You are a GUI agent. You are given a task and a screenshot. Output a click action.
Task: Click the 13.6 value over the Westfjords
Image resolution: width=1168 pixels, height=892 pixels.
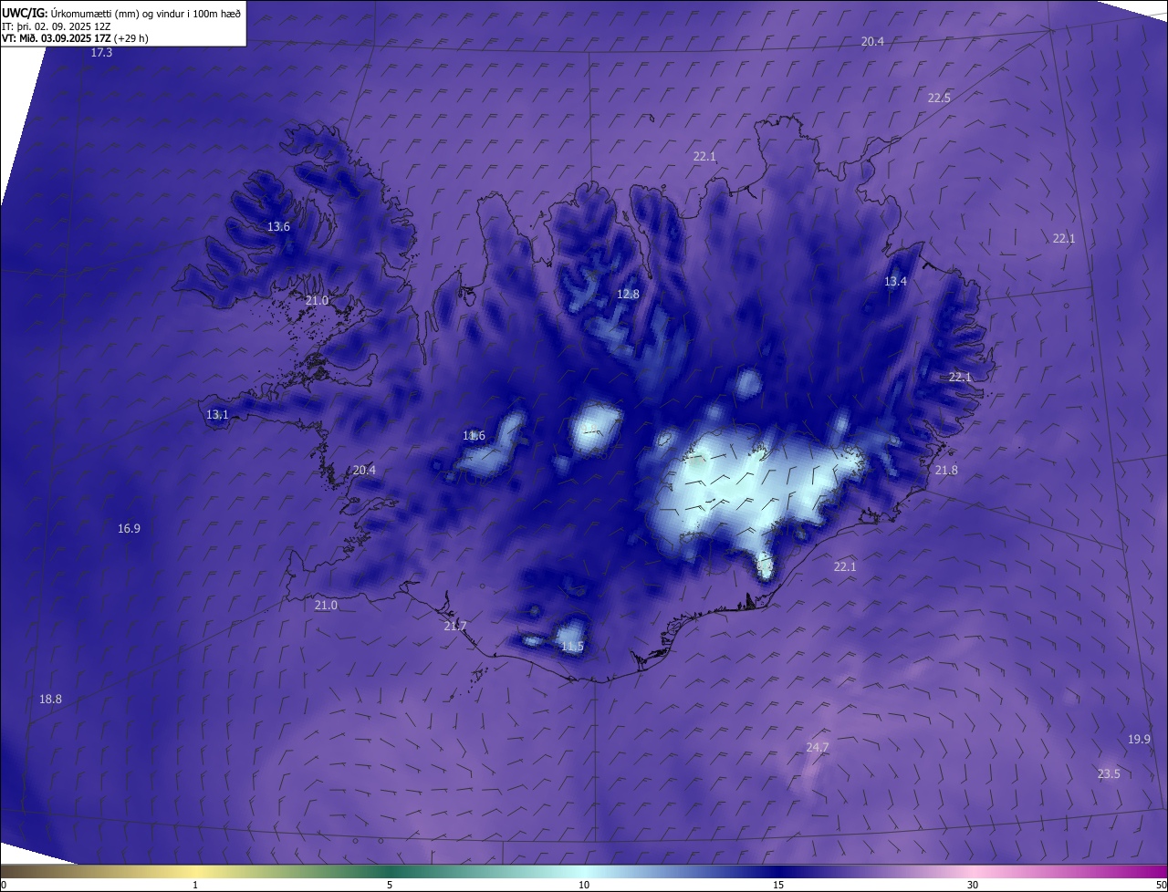(x=278, y=226)
